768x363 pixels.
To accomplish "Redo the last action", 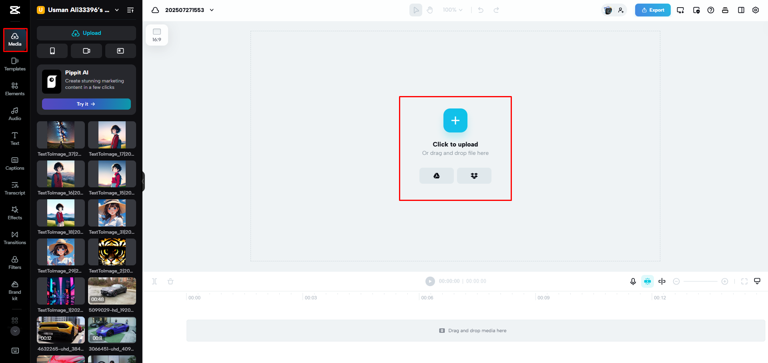I will (496, 10).
